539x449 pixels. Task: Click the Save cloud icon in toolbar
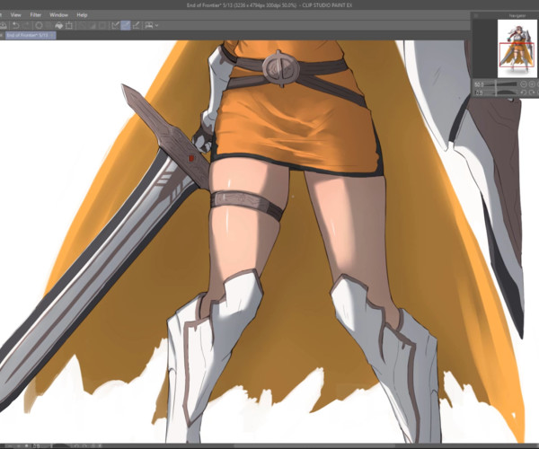(3, 25)
